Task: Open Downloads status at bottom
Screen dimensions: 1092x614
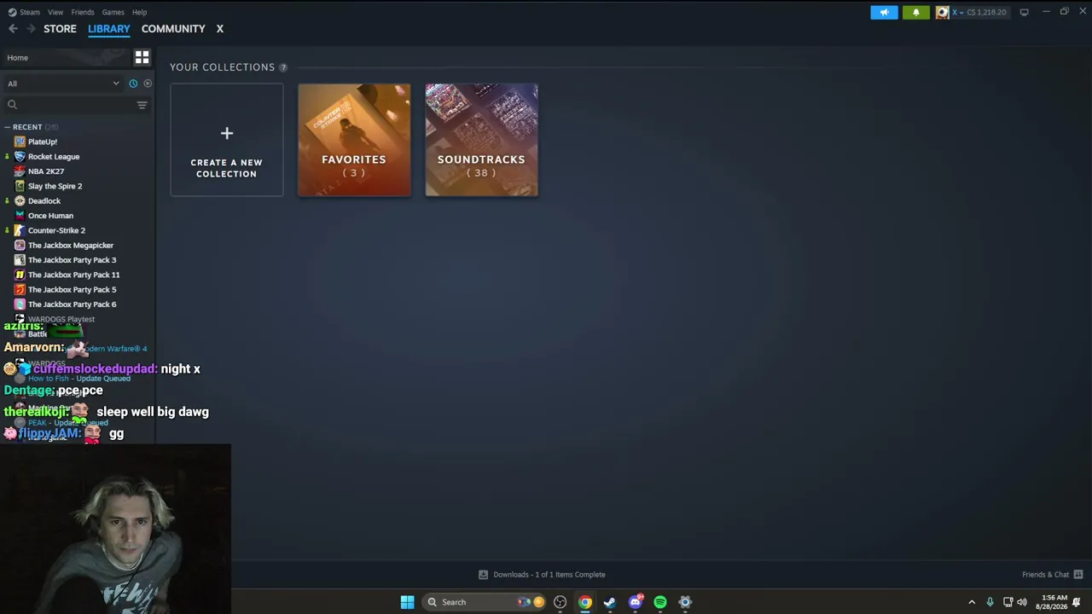Action: [x=542, y=575]
